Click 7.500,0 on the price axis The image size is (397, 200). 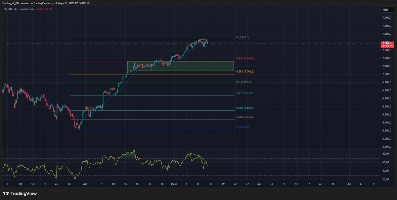click(x=387, y=34)
